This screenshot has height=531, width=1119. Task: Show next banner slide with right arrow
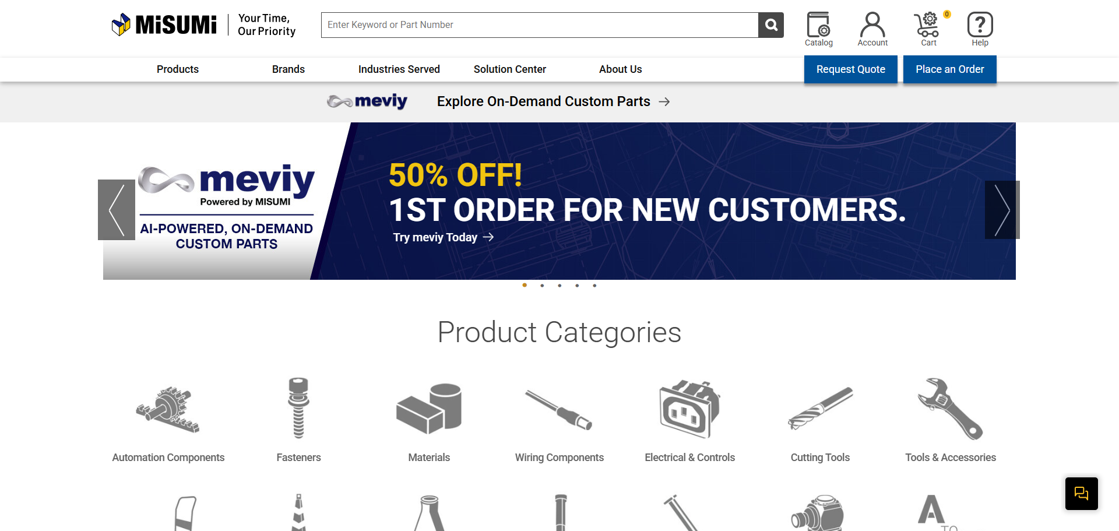coord(1002,210)
